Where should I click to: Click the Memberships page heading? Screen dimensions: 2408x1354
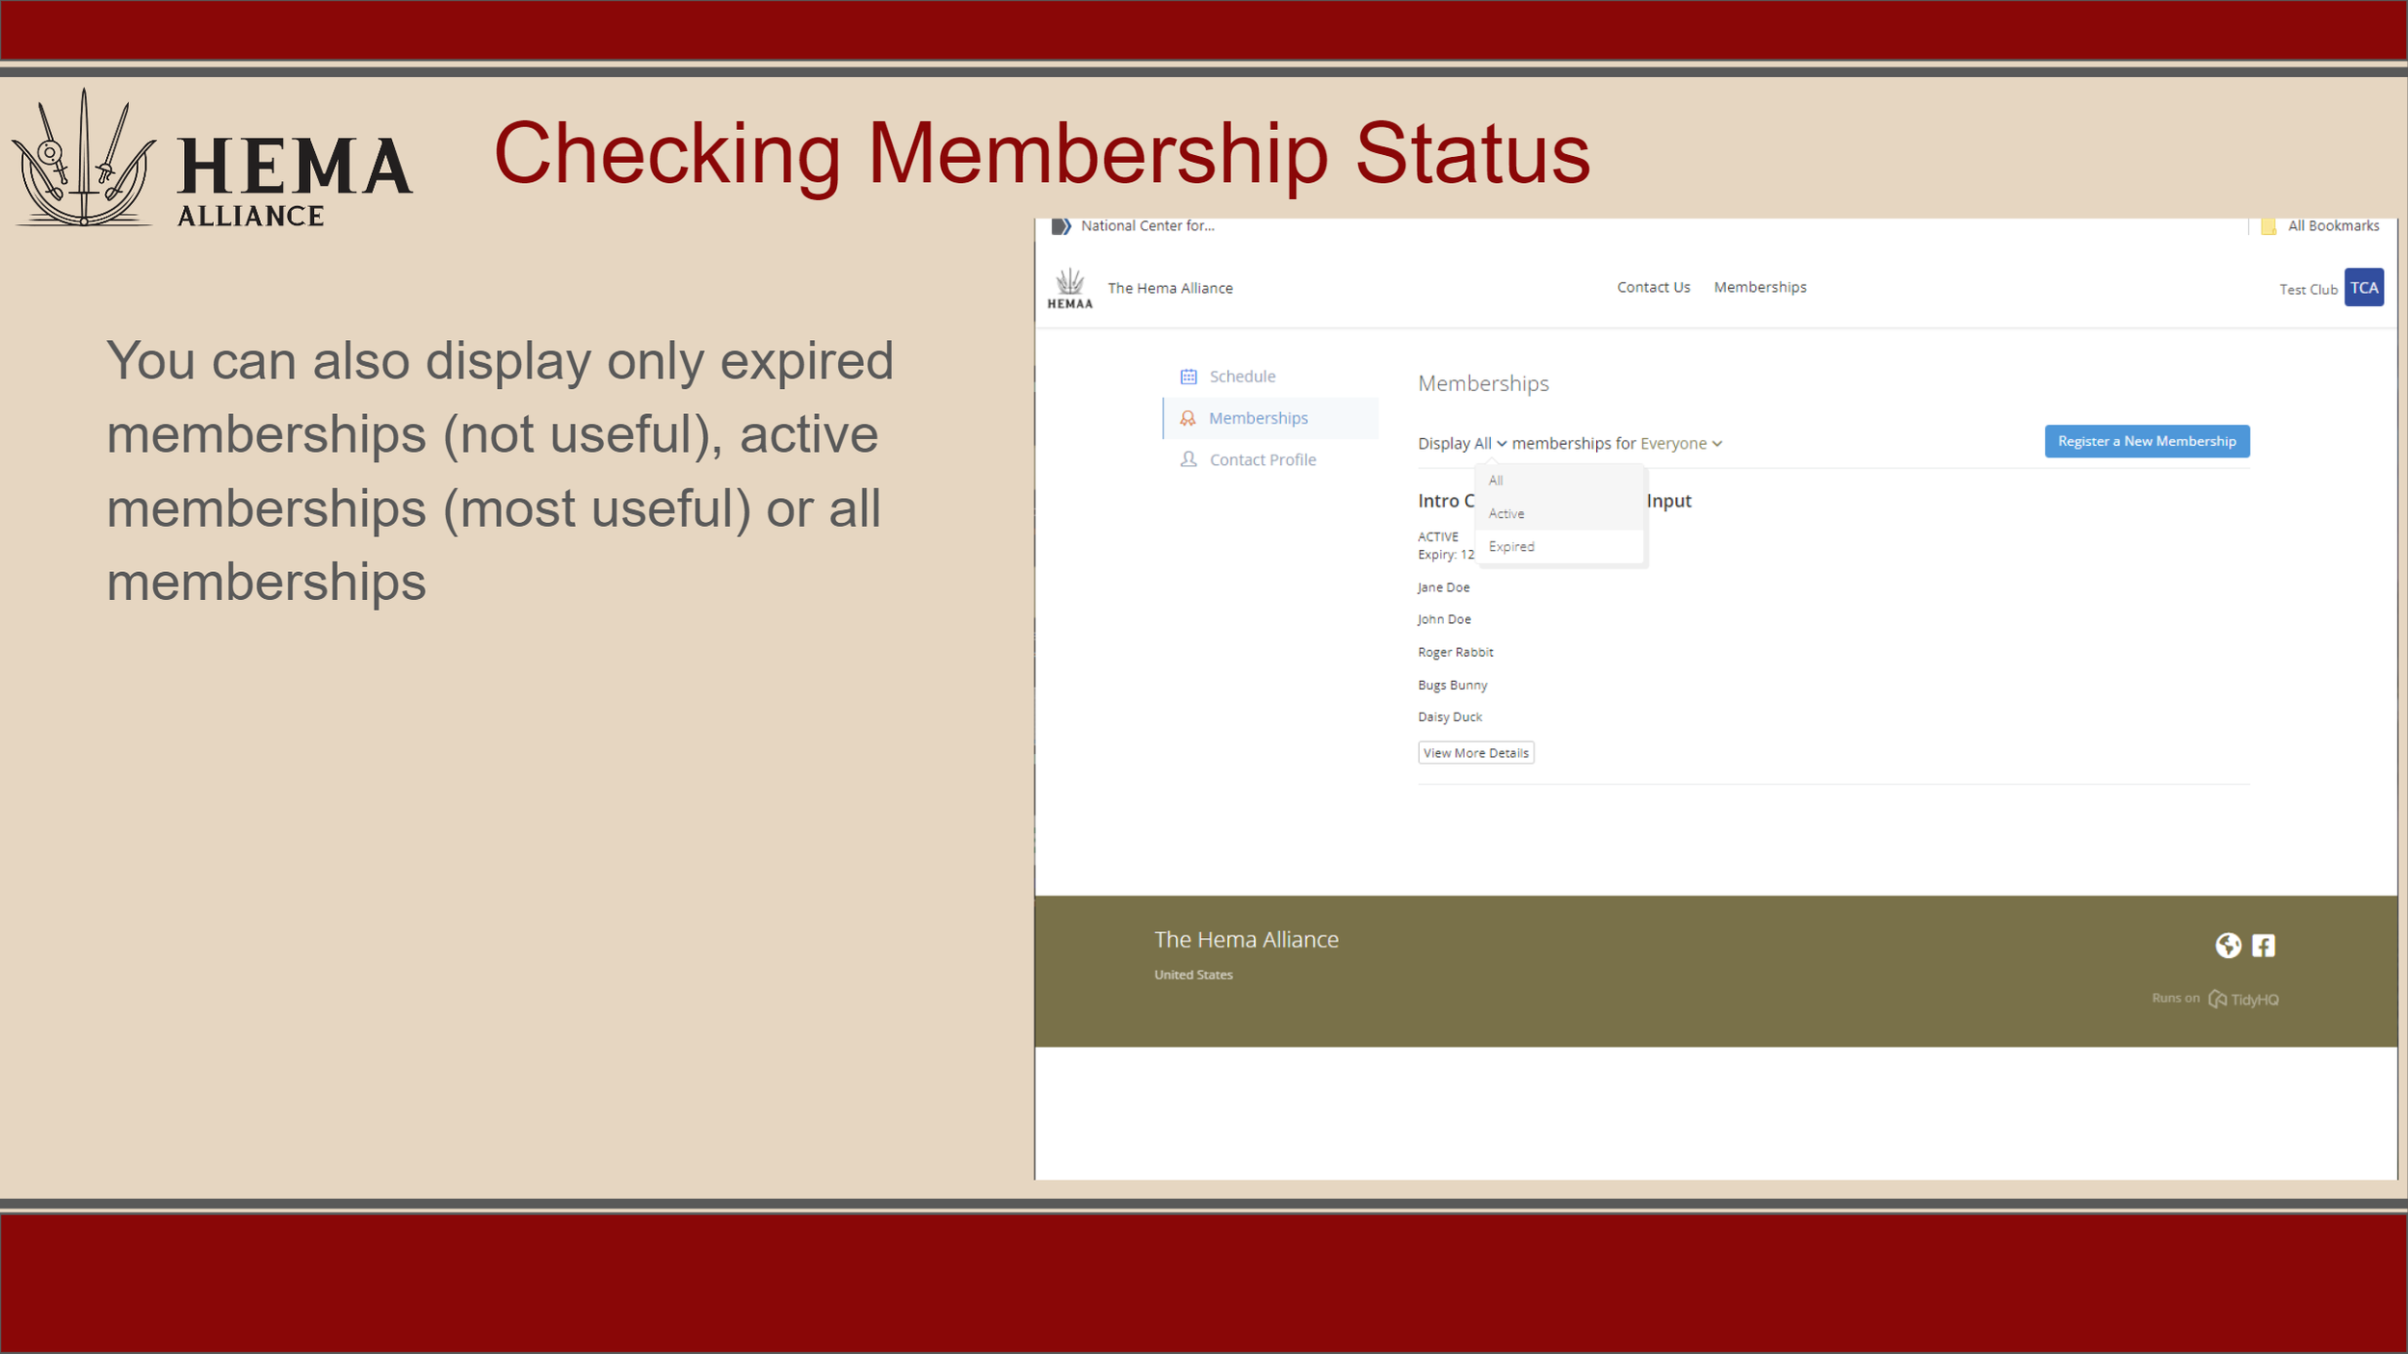tap(1483, 383)
